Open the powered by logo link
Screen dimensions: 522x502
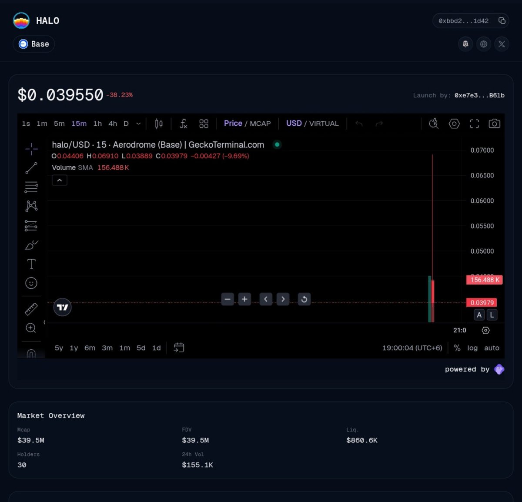tap(499, 369)
